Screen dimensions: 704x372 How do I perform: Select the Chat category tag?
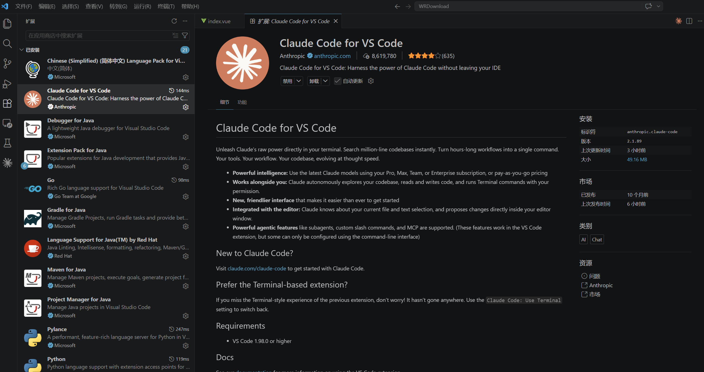point(597,240)
